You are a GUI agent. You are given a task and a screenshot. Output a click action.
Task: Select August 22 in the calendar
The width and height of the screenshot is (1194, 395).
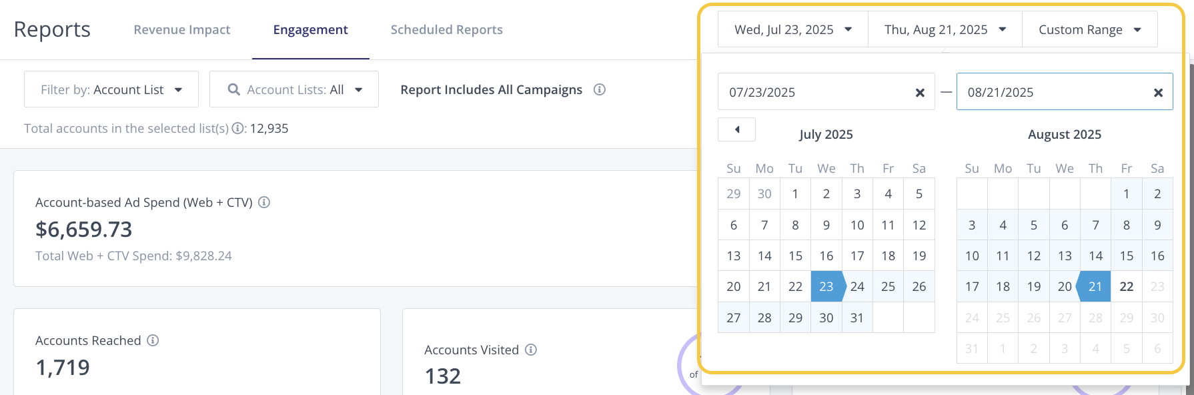tap(1127, 286)
